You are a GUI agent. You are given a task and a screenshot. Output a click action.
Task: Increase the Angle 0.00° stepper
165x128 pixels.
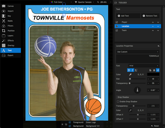tap(158, 90)
